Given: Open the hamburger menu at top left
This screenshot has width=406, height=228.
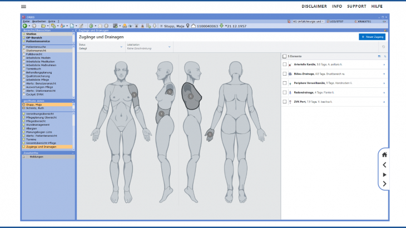Looking at the screenshot, I should pyautogui.click(x=23, y=6).
